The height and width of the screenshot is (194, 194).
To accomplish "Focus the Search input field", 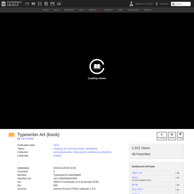I will (181, 4).
